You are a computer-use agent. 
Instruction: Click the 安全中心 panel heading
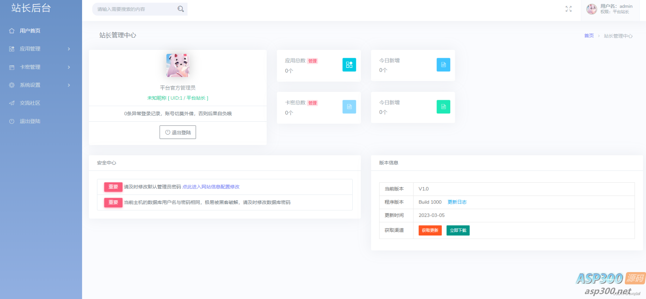click(x=107, y=163)
